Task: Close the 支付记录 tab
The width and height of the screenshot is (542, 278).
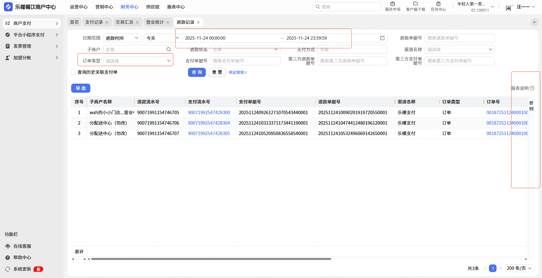Action: tap(107, 22)
